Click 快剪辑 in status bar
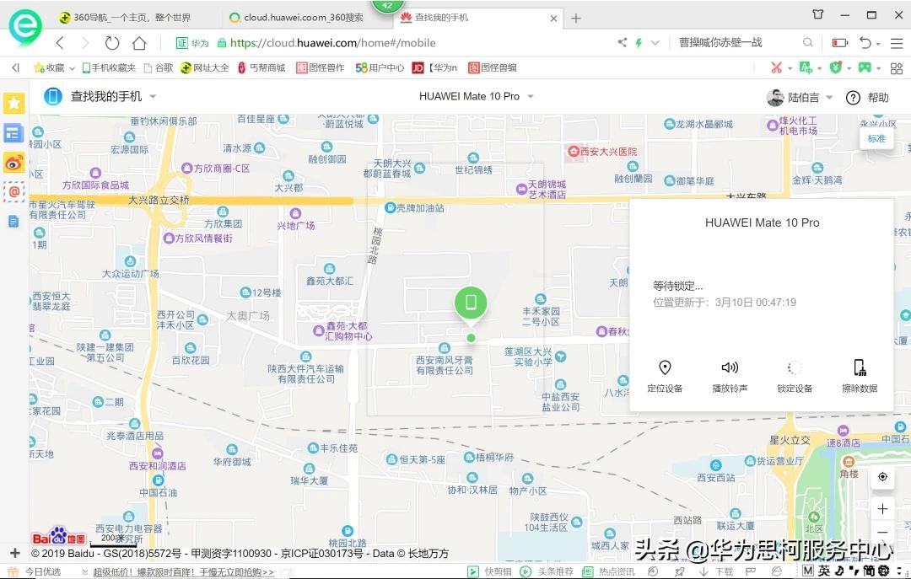This screenshot has width=911, height=579. [x=490, y=571]
